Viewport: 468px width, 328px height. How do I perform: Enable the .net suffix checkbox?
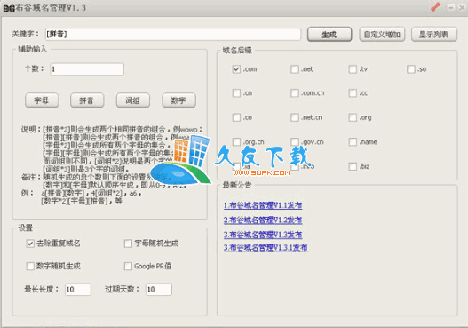[x=295, y=69]
